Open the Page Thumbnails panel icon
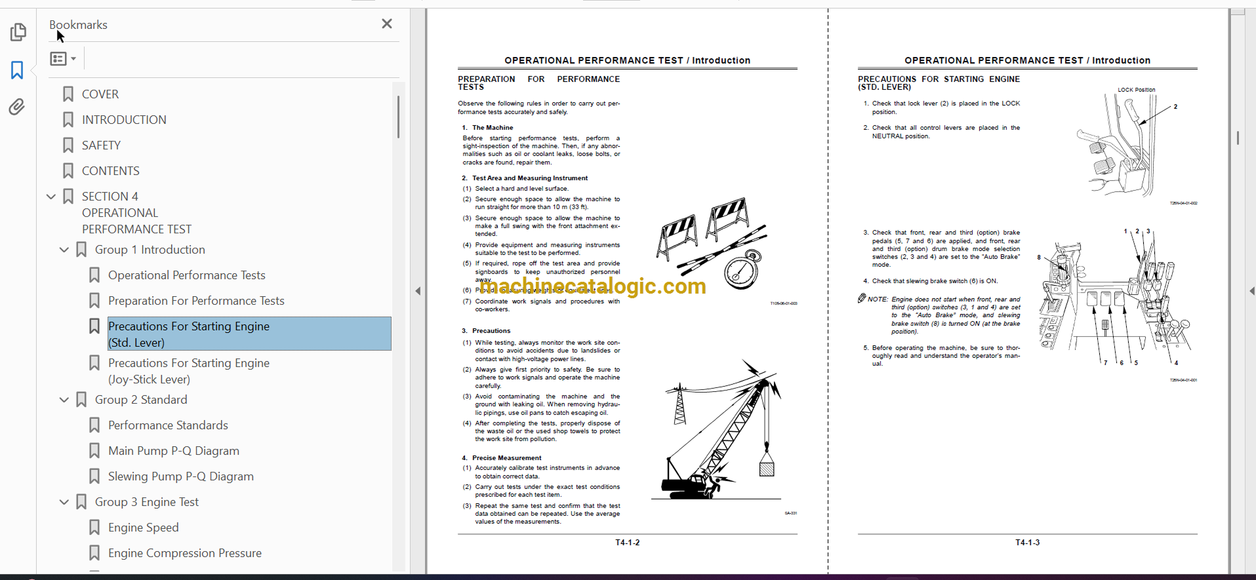The image size is (1256, 580). coord(18,31)
